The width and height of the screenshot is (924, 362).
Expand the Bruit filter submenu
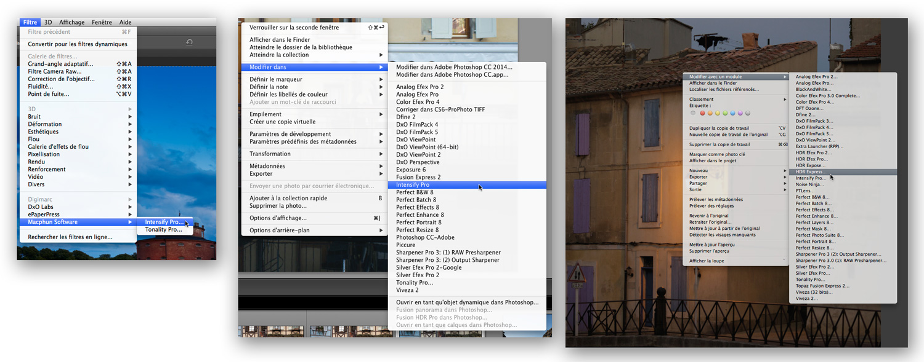click(78, 117)
